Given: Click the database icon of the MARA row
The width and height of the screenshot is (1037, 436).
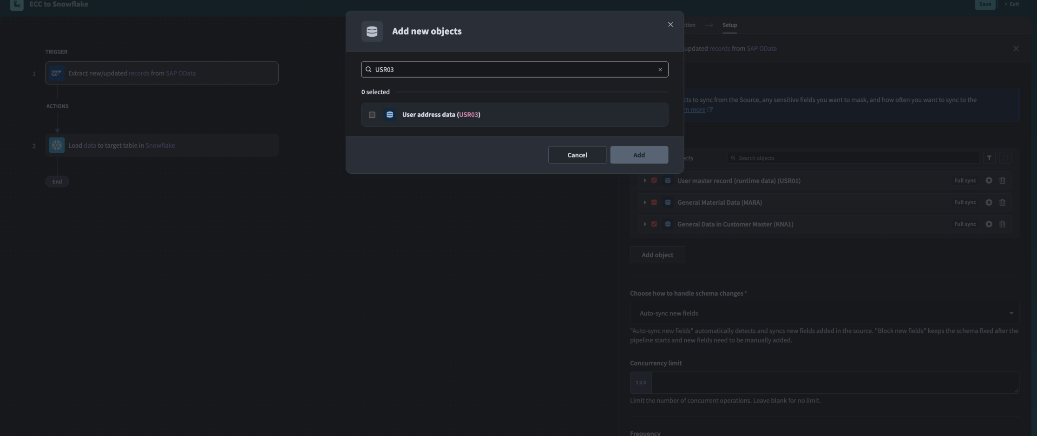Looking at the screenshot, I should pyautogui.click(x=668, y=202).
